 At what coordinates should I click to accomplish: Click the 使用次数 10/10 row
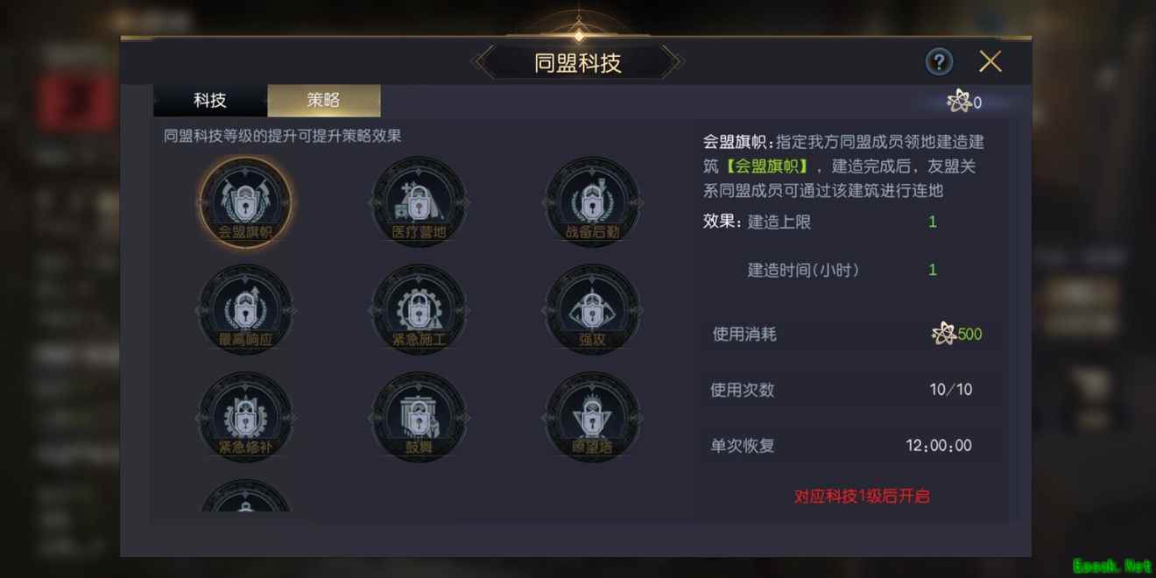849,390
